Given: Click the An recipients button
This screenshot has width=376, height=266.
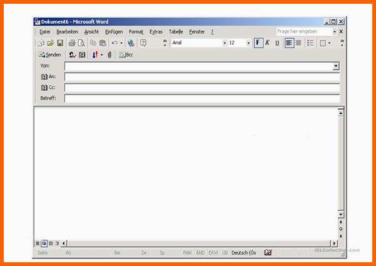Looking at the screenshot, I should point(48,77).
